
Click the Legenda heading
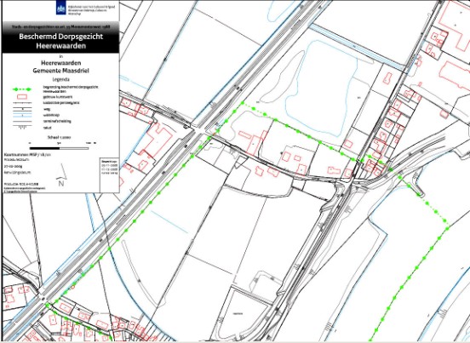pos(60,79)
